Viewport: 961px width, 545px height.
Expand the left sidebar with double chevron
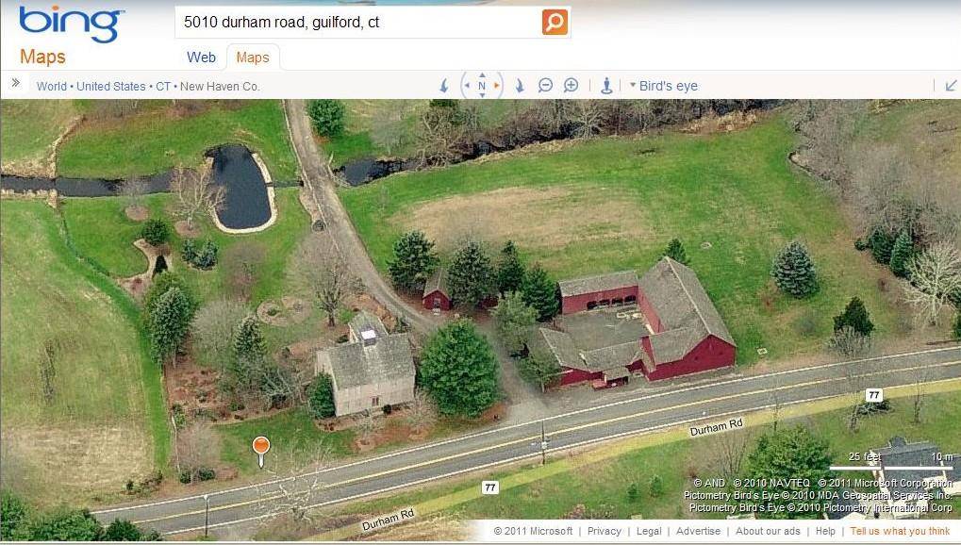16,83
